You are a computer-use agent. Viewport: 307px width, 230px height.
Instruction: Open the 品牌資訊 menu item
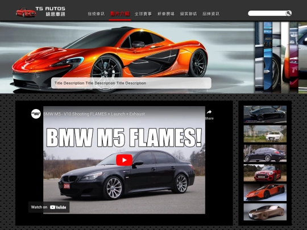(x=211, y=14)
